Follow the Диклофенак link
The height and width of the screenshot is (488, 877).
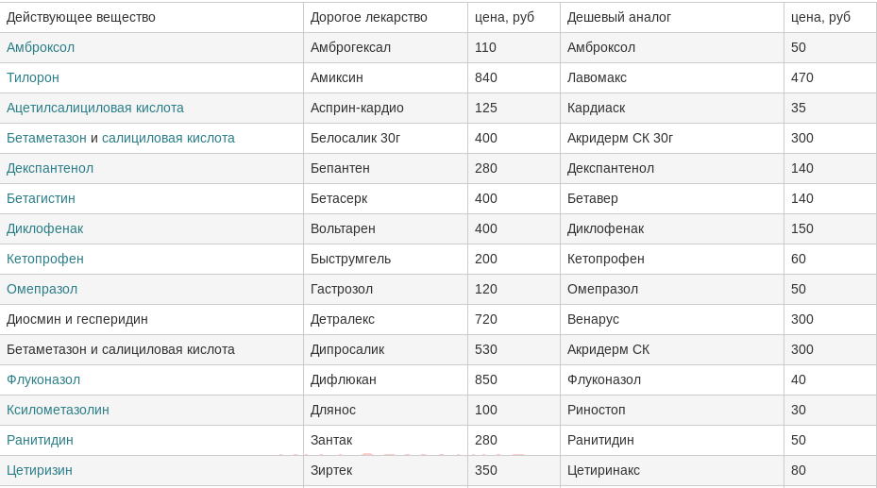point(44,228)
